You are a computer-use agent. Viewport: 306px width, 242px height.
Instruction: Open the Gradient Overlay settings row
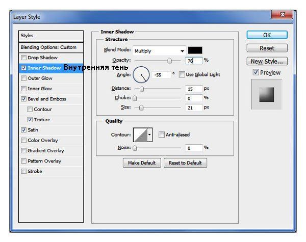[51, 150]
